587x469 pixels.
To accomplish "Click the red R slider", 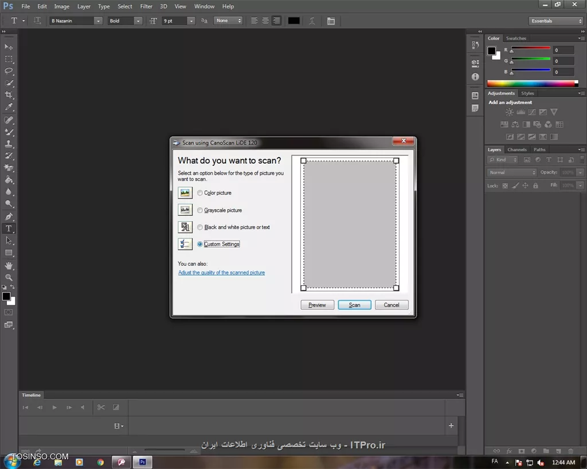I will coord(530,48).
